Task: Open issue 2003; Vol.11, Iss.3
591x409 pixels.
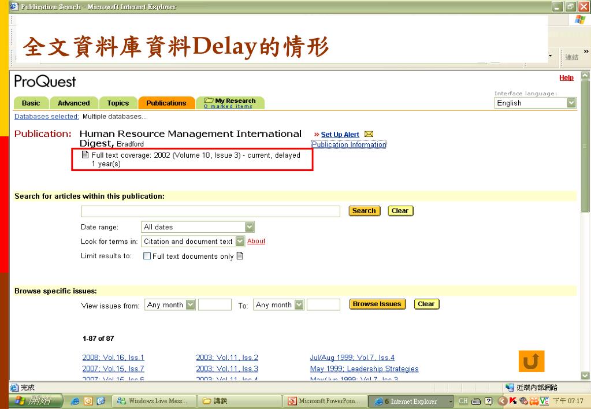Action: click(x=227, y=369)
